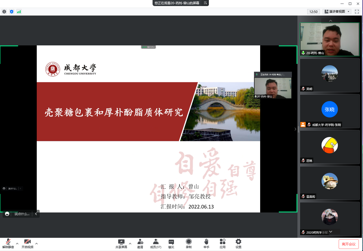Unmute microphone with 解除静音
This screenshot has width=363, height=251.
pyautogui.click(x=8, y=244)
